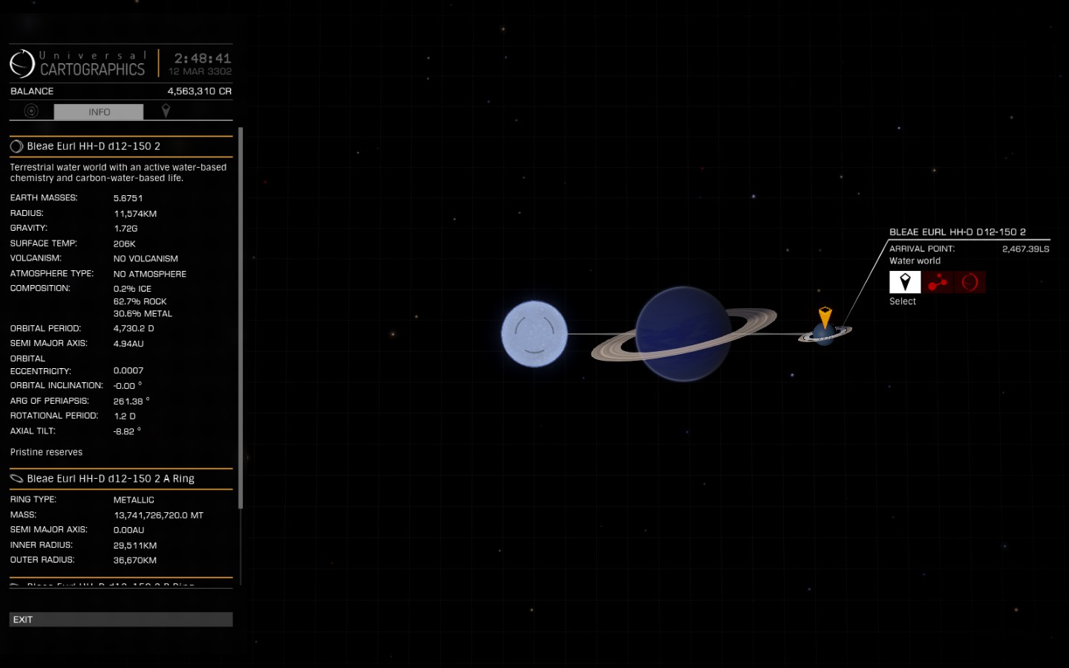
Task: Click the red route-nodes icon in callout
Action: 938,282
